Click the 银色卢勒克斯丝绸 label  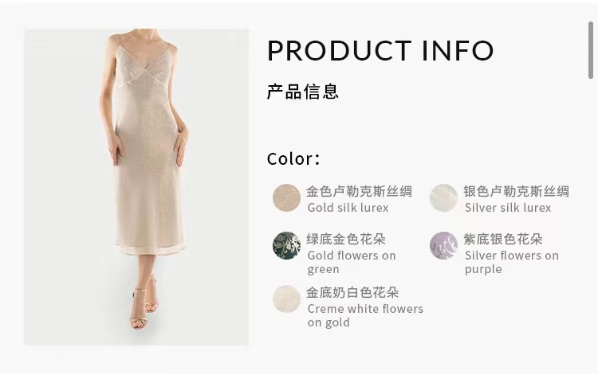(x=517, y=192)
